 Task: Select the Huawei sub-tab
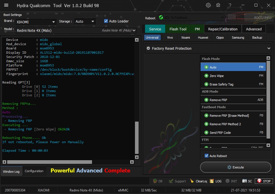pyautogui.click(x=203, y=37)
